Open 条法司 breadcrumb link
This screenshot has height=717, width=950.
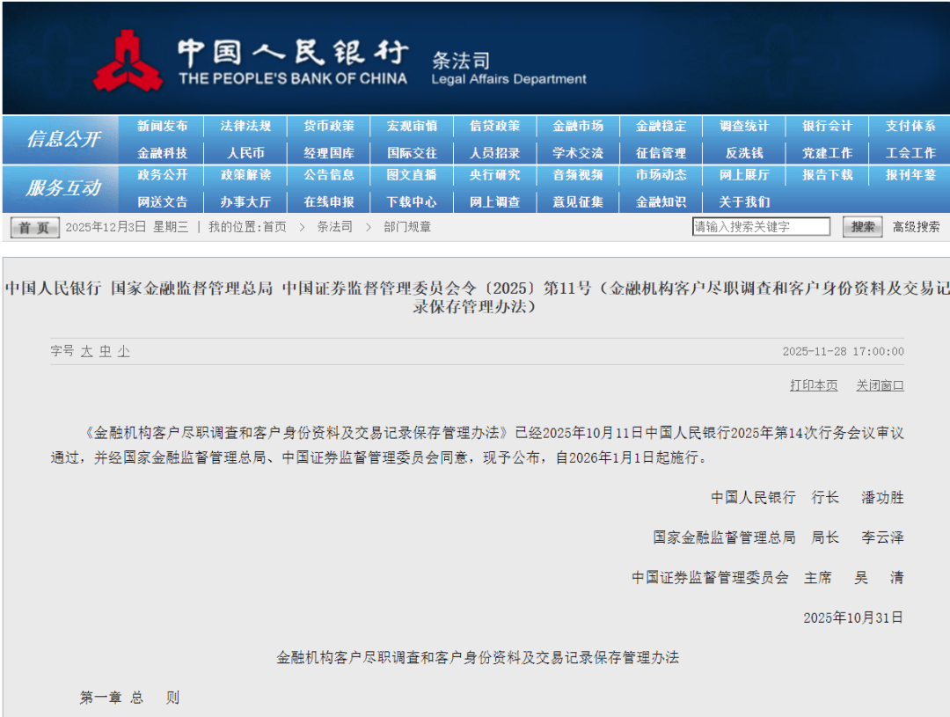[x=335, y=227]
